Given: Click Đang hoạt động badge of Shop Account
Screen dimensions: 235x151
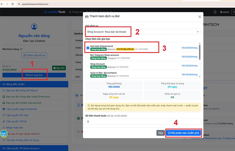Looking at the screenshot, I should [98, 67].
